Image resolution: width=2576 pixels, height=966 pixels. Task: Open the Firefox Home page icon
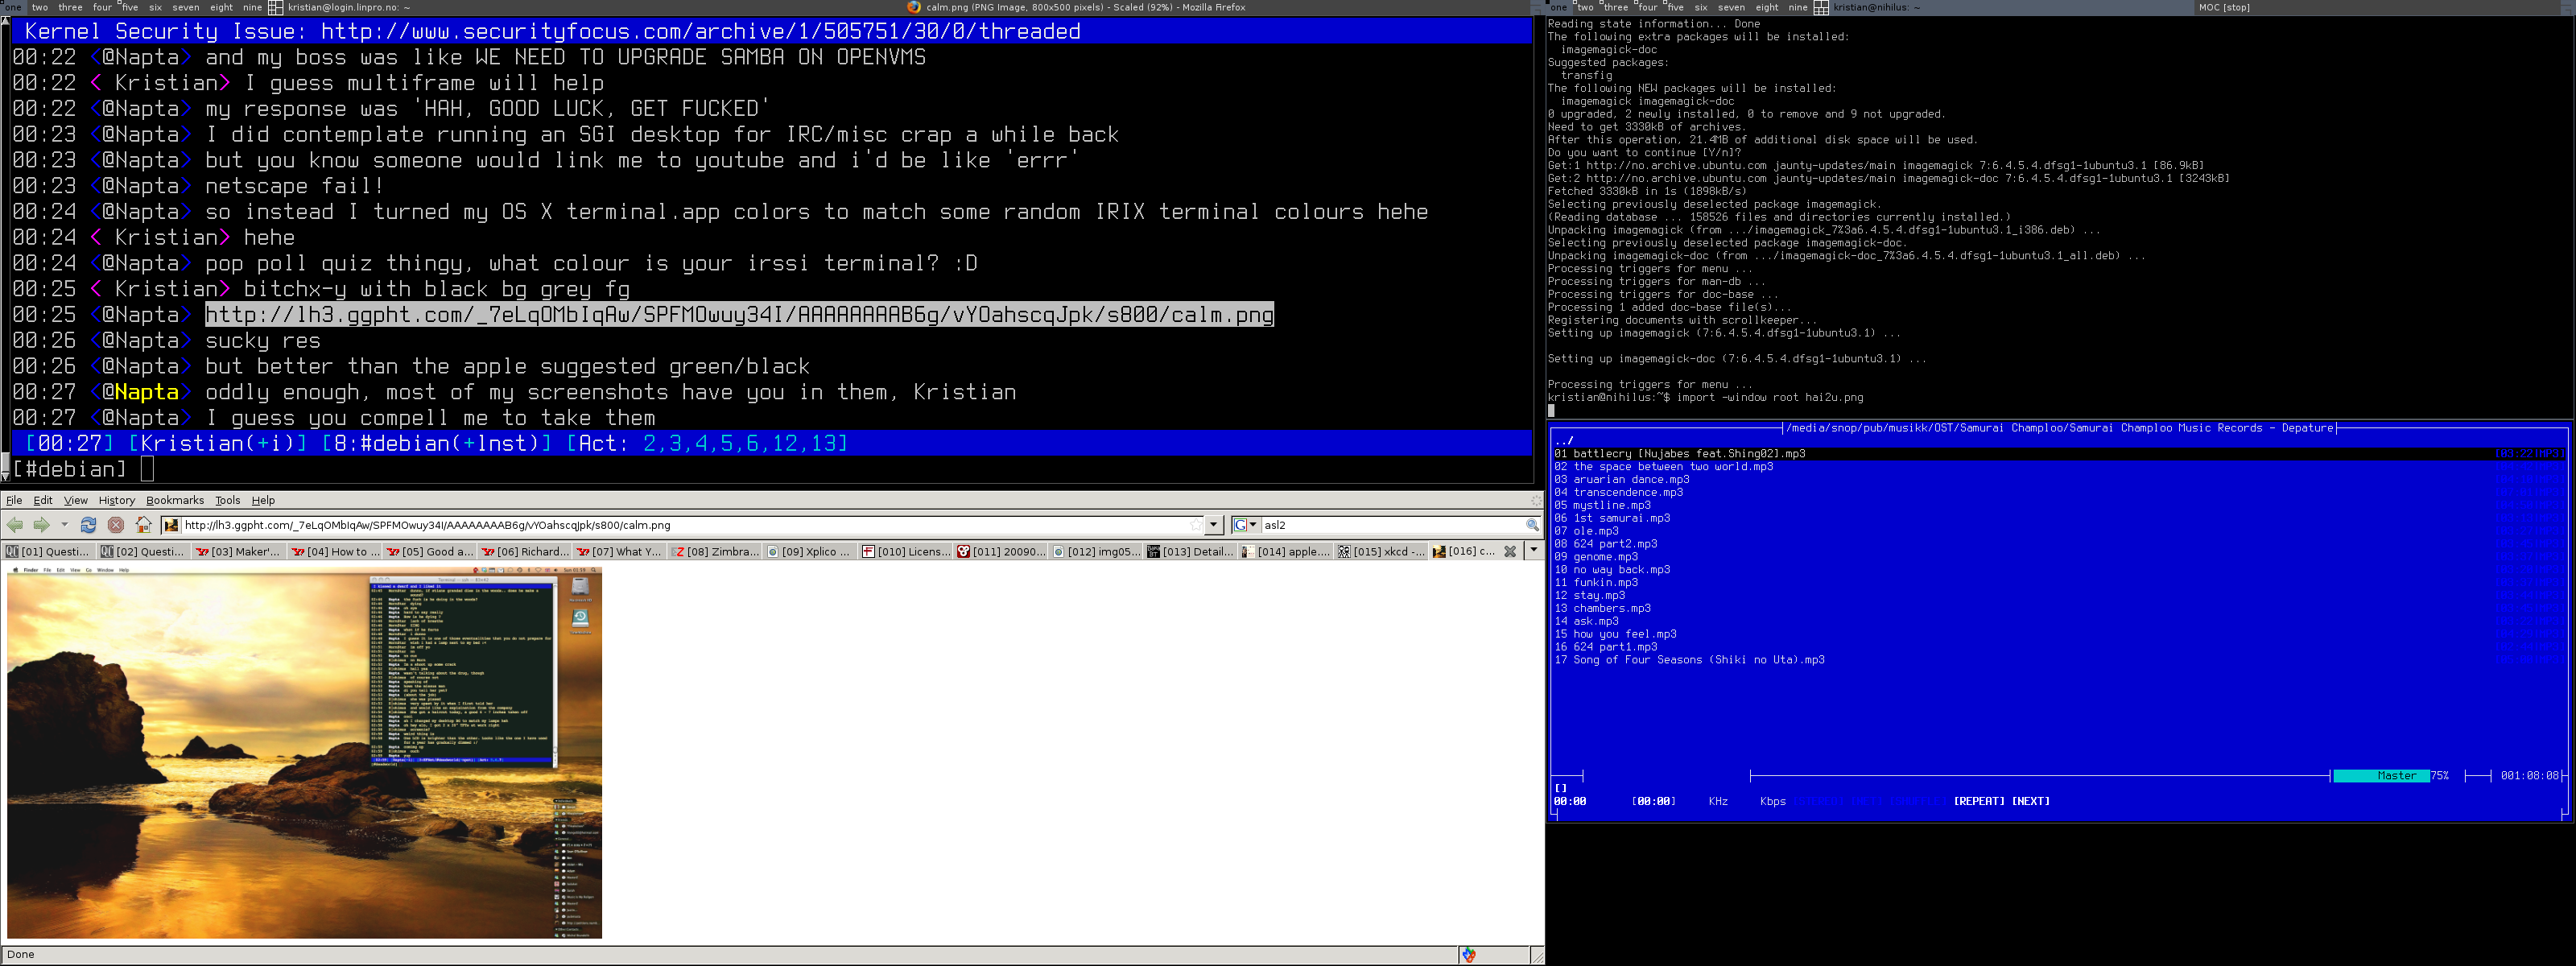pyautogui.click(x=144, y=525)
